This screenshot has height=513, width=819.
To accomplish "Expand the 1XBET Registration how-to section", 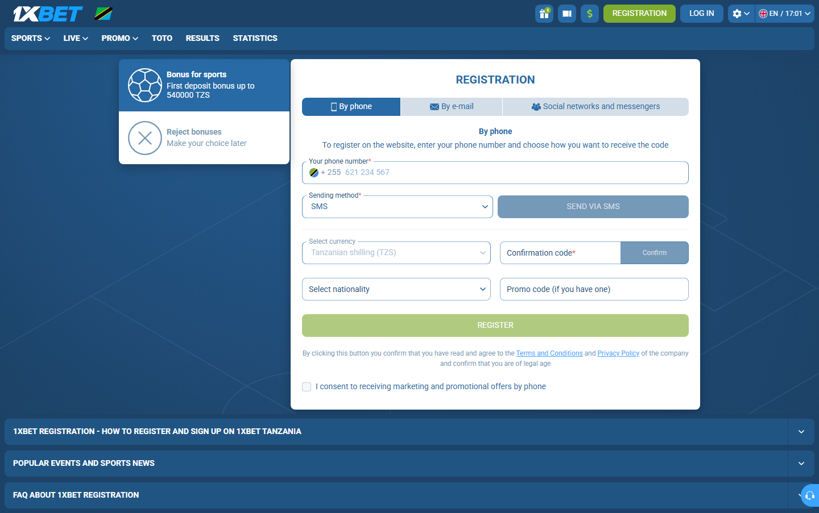I will click(409, 432).
